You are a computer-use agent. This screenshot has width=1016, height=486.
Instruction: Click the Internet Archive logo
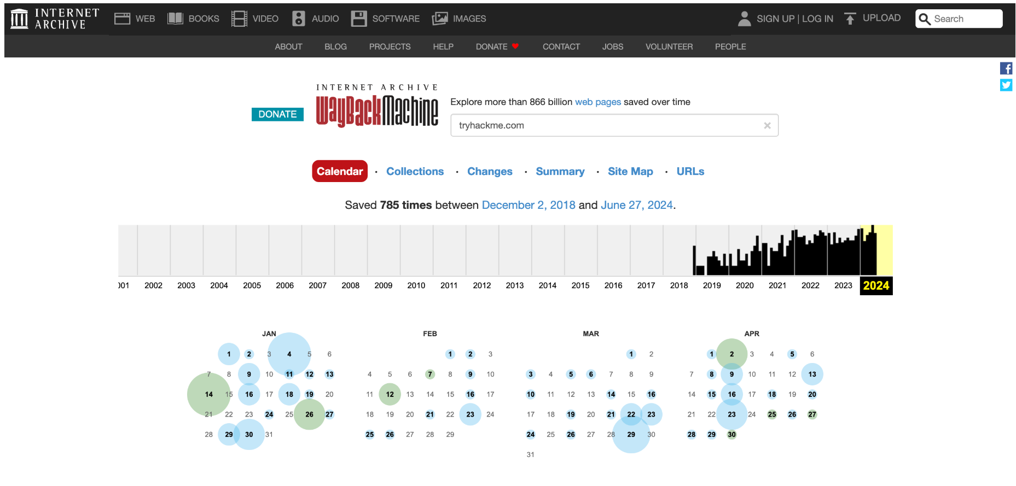click(55, 19)
